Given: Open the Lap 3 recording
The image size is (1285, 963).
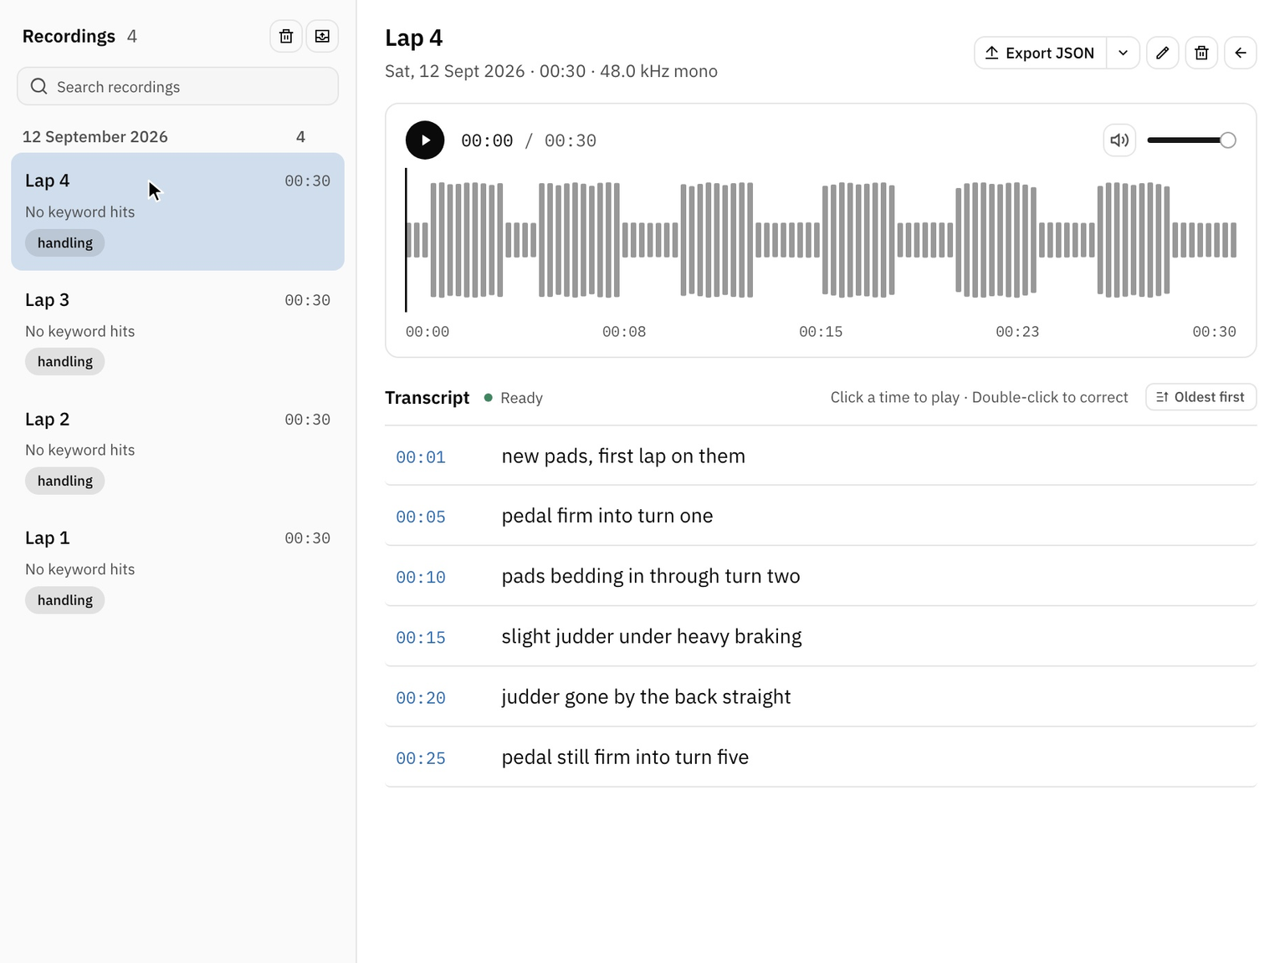Looking at the screenshot, I should pyautogui.click(x=177, y=330).
